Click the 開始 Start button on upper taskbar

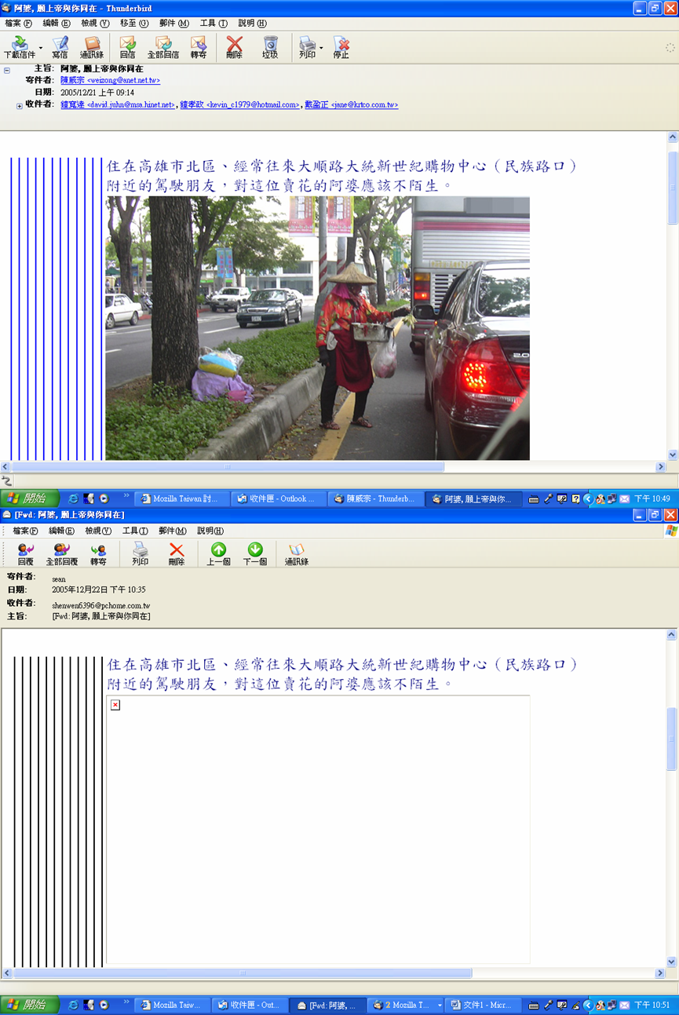28,498
